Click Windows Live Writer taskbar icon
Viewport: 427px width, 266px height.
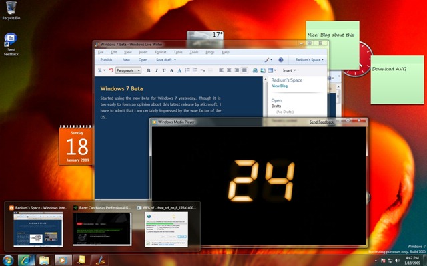tap(99, 260)
